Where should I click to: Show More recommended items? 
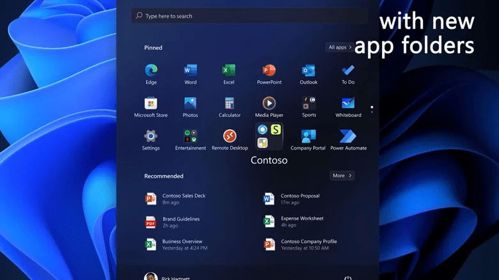(342, 176)
